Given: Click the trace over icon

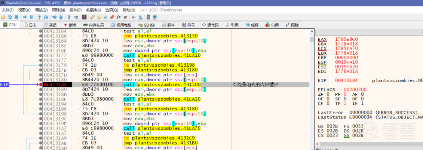Looking at the screenshot, I should click(61, 17).
